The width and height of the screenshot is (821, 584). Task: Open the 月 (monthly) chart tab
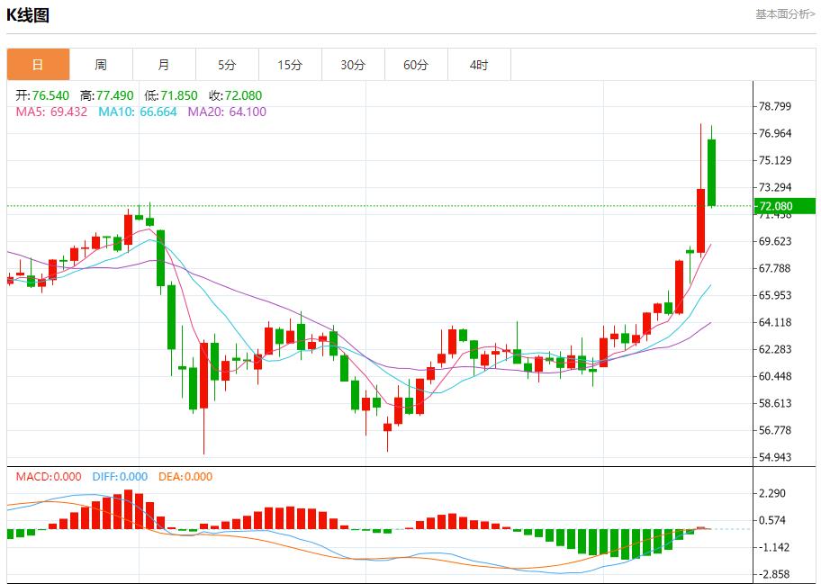click(164, 65)
